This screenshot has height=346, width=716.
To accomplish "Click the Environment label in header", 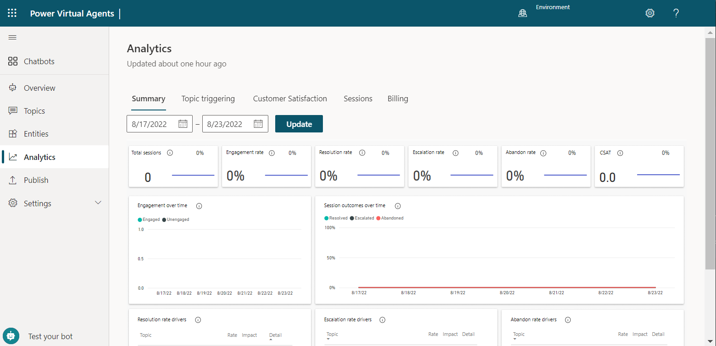I will 553,7.
